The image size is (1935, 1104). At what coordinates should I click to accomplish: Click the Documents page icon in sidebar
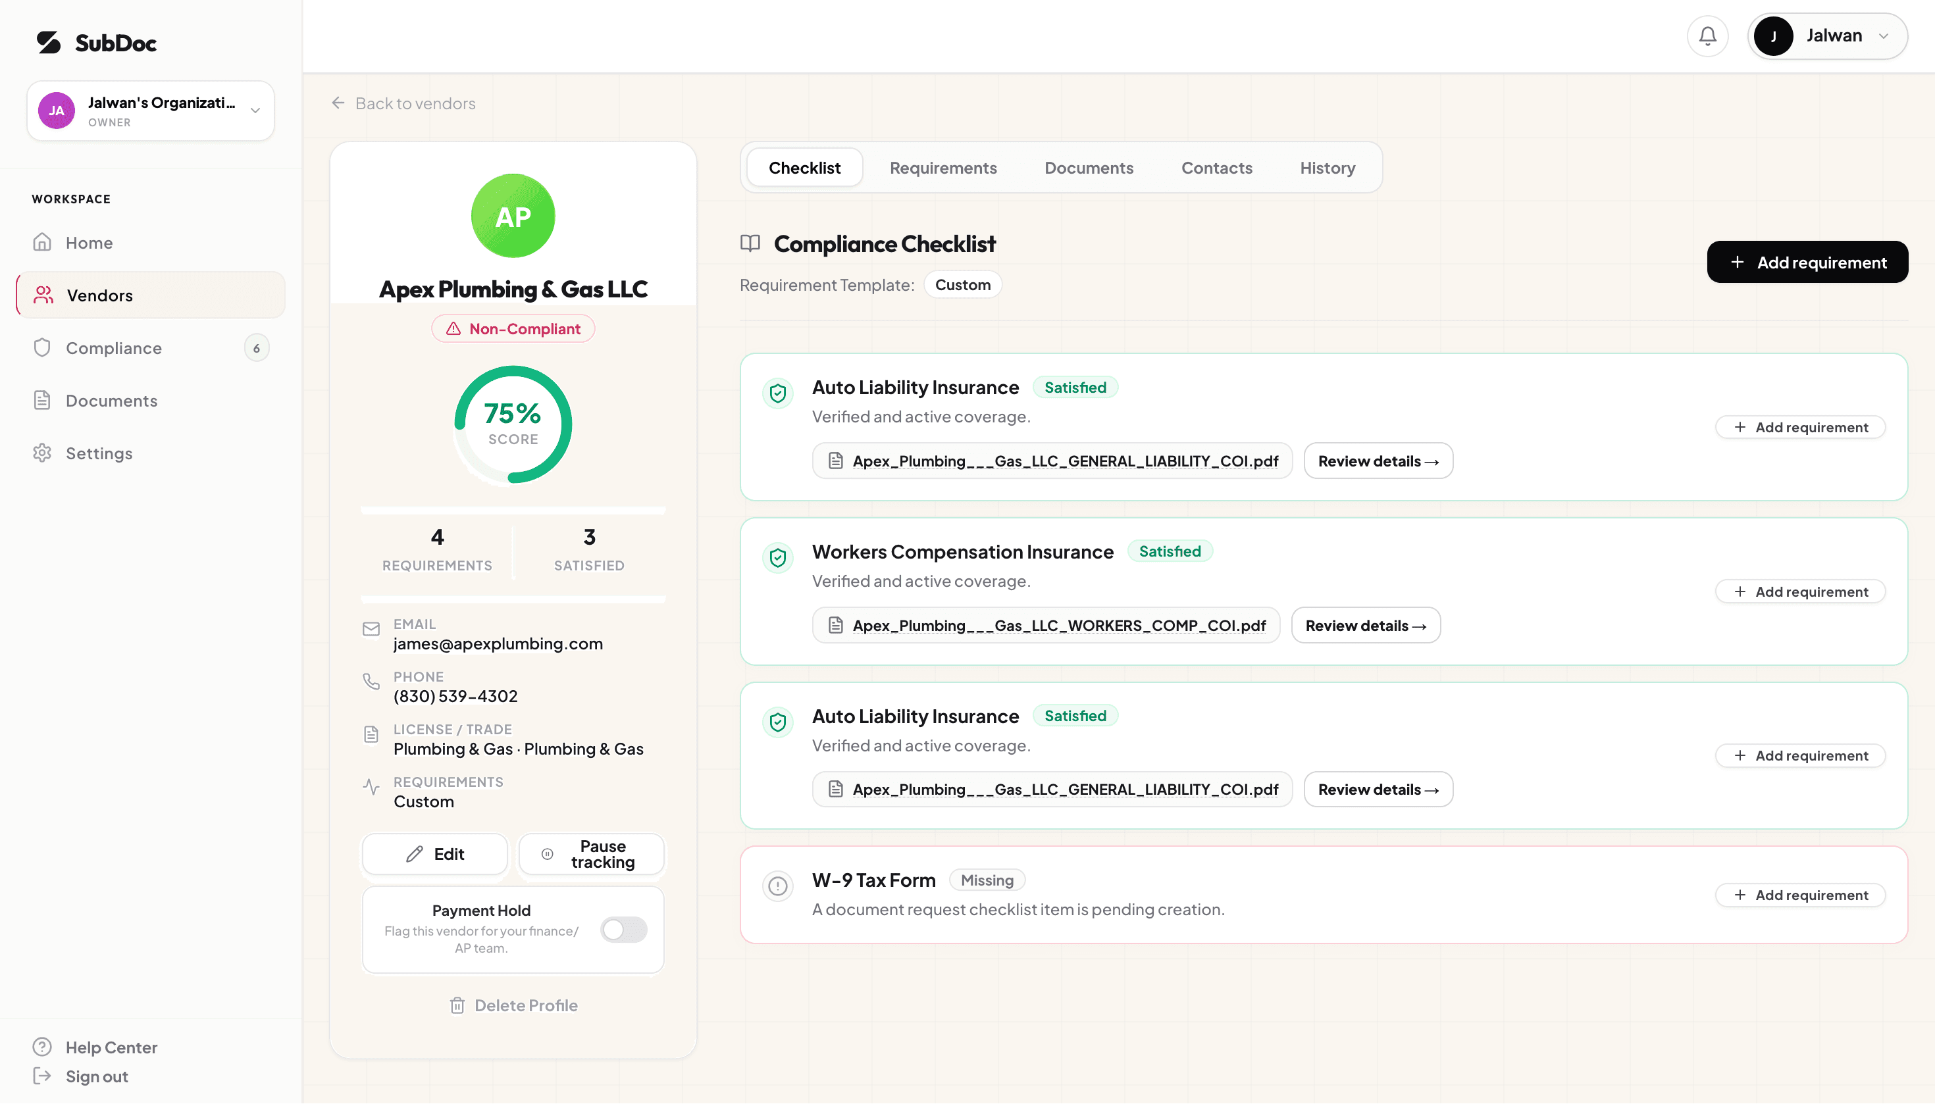pos(43,401)
